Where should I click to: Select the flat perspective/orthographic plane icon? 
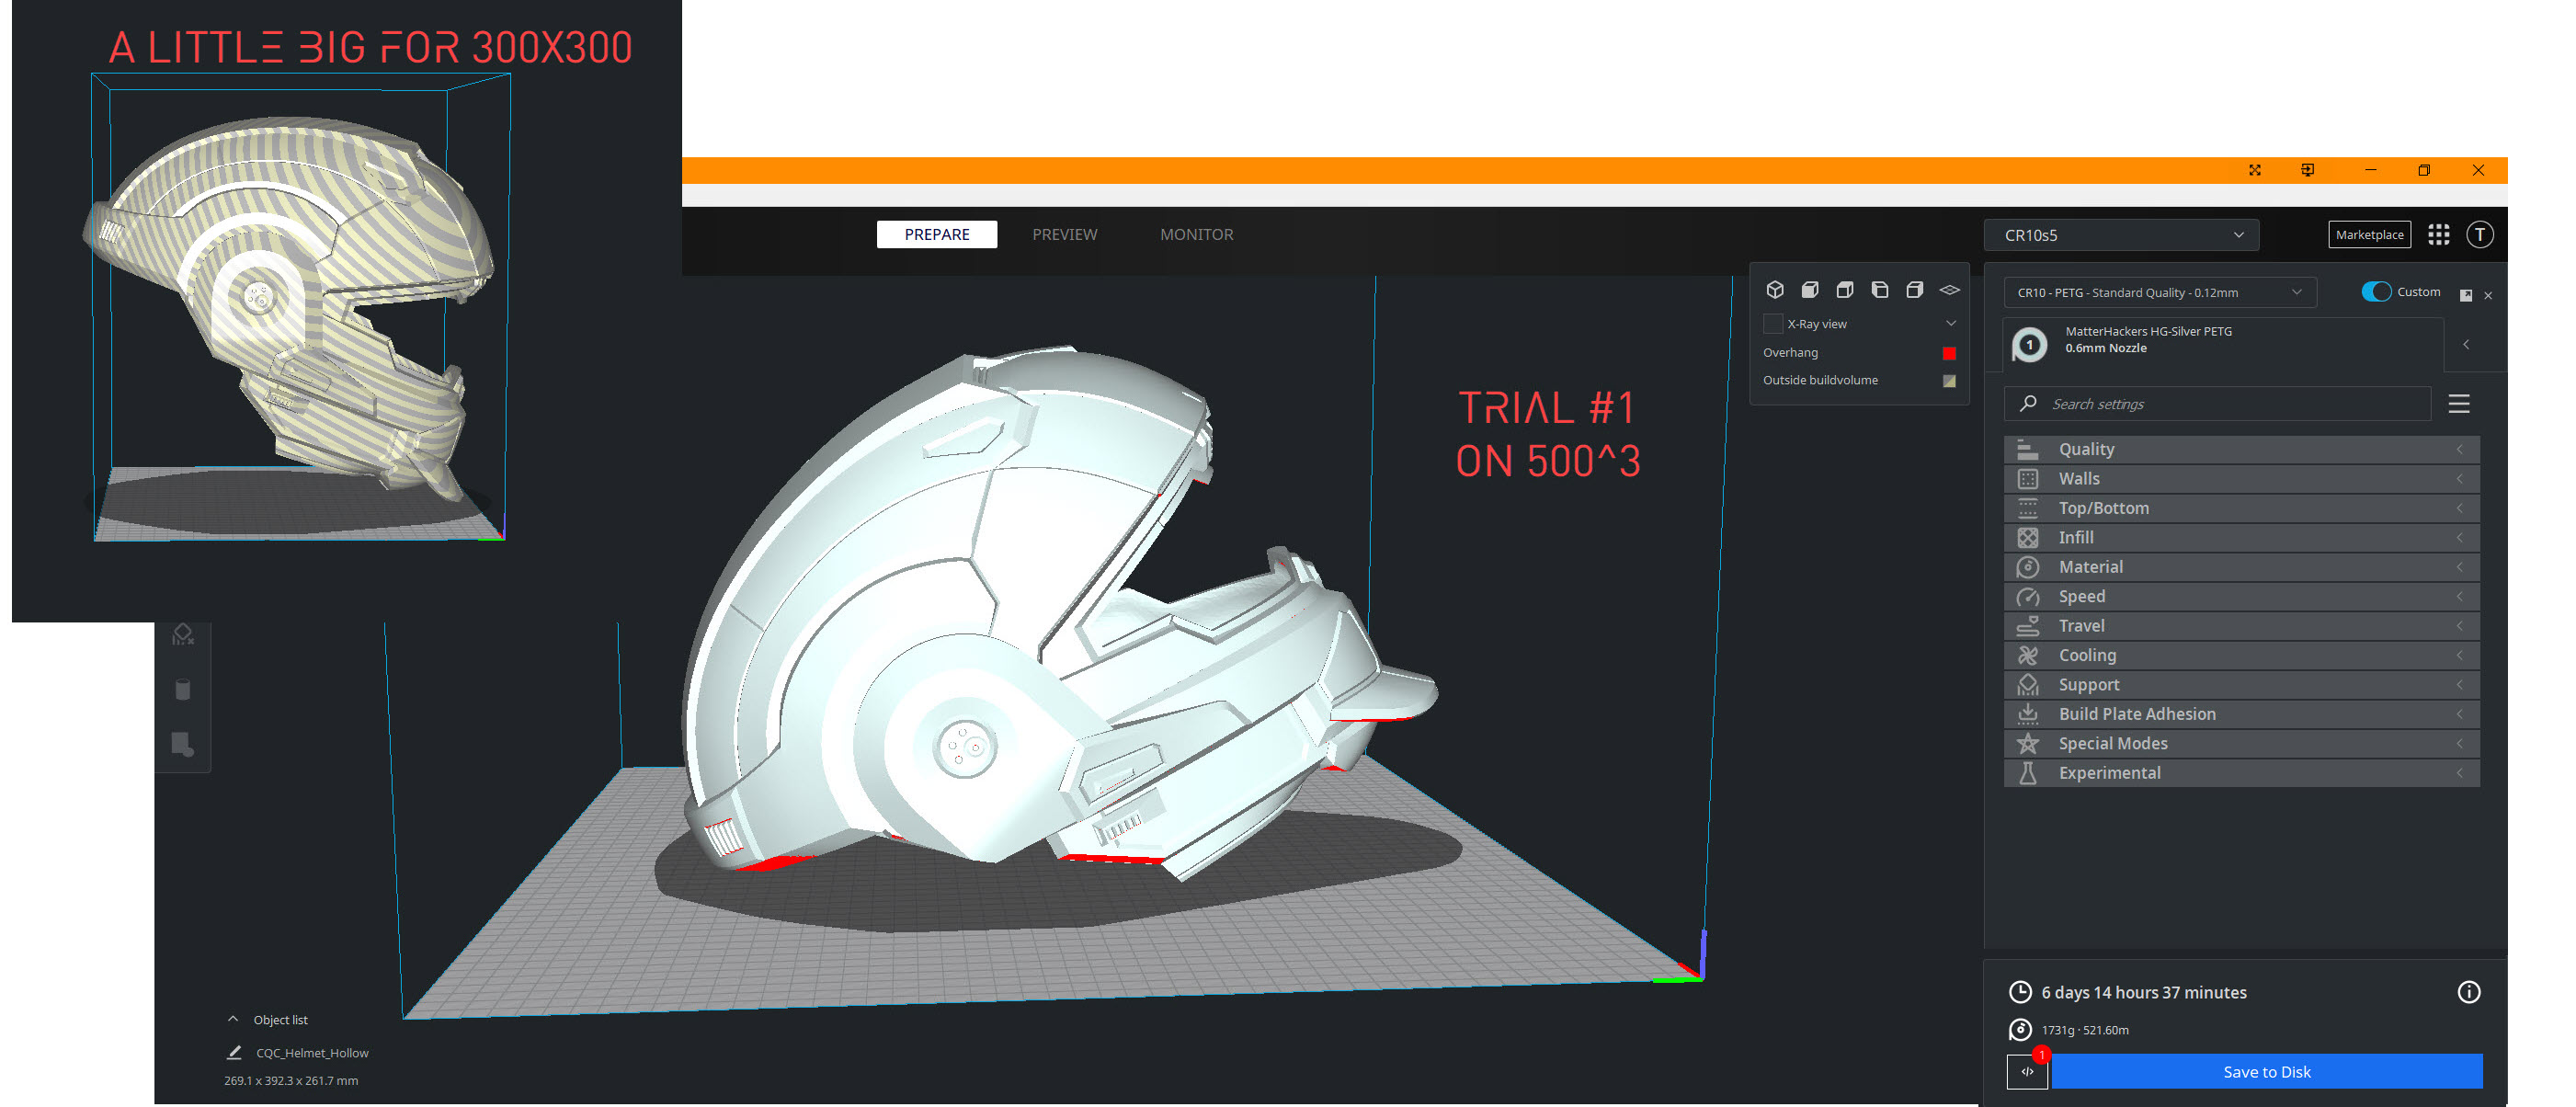pyautogui.click(x=1949, y=290)
